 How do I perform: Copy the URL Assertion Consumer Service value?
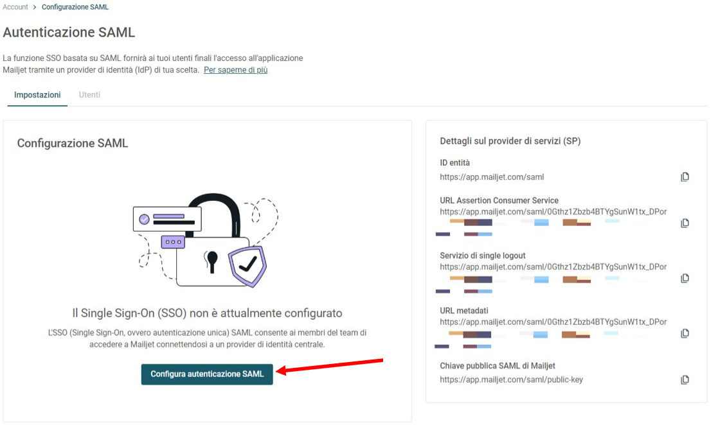(x=685, y=223)
